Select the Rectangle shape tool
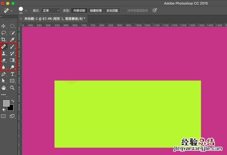 tap(12, 81)
